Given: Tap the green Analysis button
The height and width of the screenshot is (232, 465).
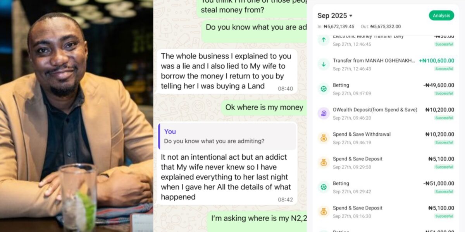Looking at the screenshot, I should [x=441, y=15].
